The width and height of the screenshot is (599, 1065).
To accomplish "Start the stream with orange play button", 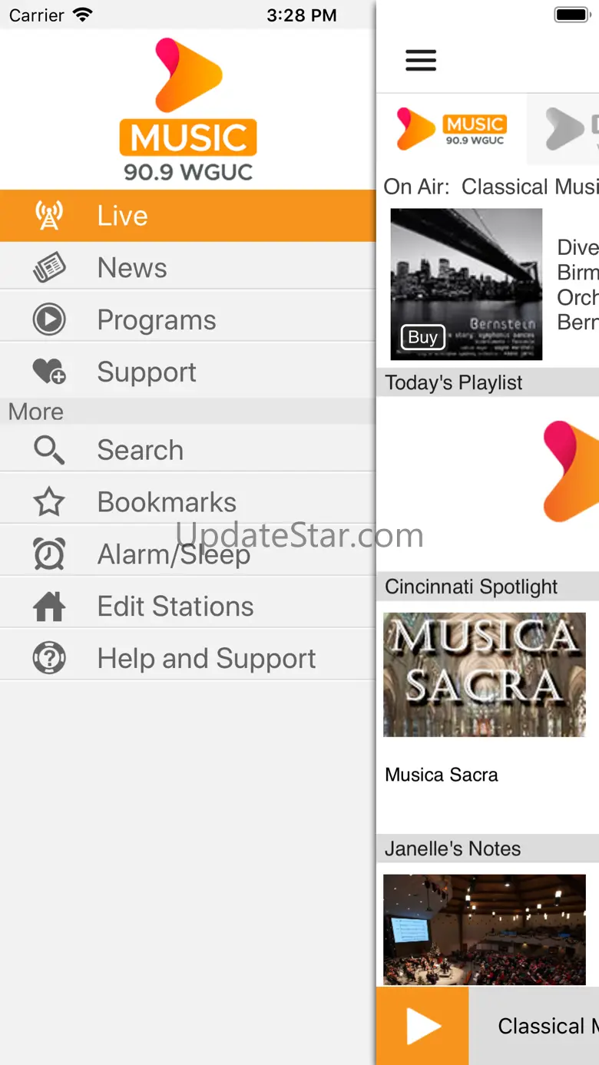I will click(x=422, y=1026).
